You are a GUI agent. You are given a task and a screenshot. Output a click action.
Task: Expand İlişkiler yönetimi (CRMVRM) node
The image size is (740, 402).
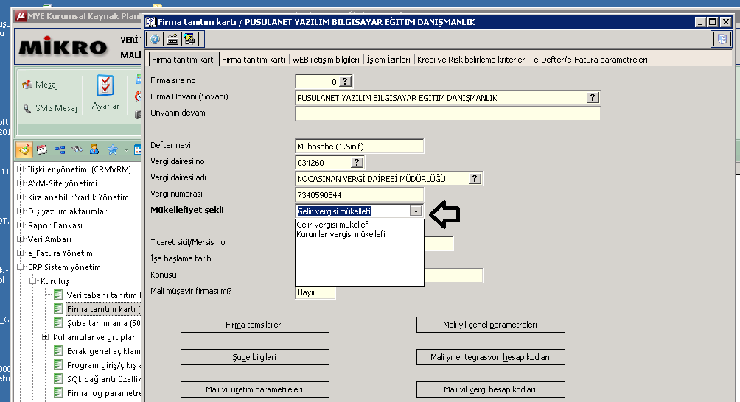click(21, 169)
